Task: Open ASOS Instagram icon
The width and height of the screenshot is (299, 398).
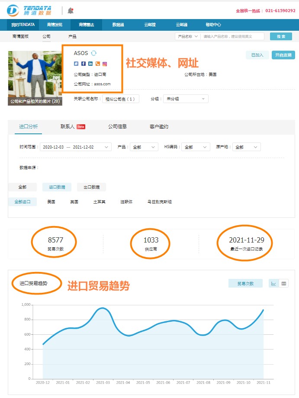Action: 105,64
